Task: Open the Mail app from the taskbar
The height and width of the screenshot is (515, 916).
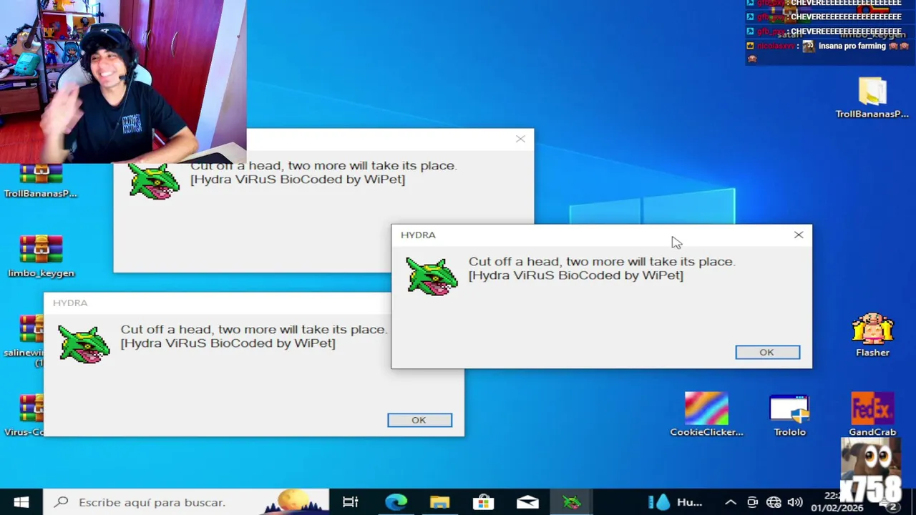Action: pos(527,502)
